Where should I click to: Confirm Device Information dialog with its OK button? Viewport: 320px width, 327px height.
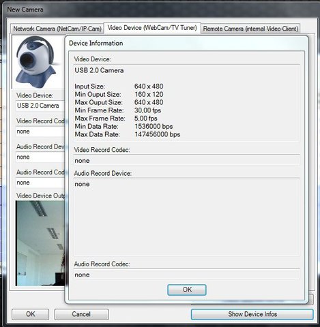[187, 290]
